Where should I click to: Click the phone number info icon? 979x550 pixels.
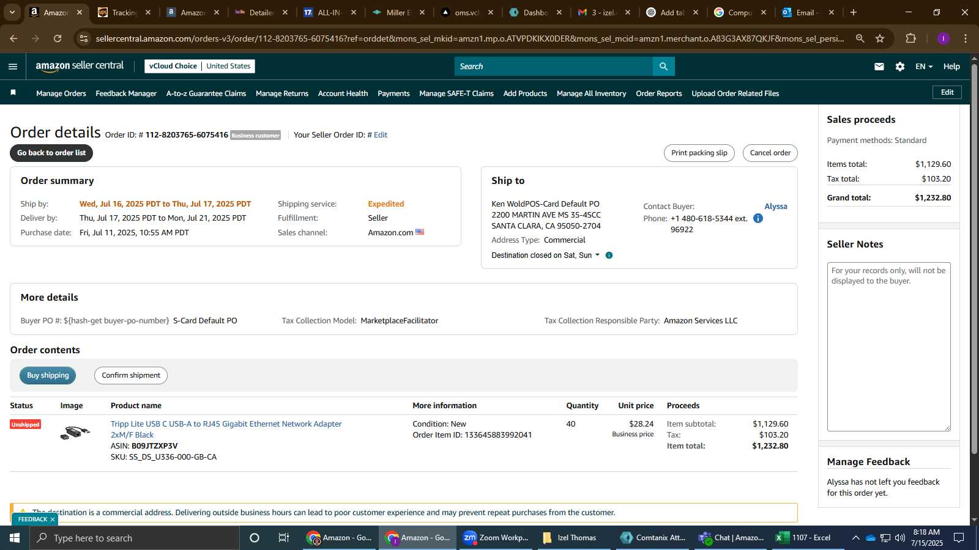pyautogui.click(x=758, y=218)
